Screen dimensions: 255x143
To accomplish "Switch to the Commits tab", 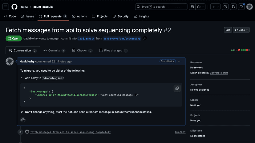I will pyautogui.click(x=54, y=51).
